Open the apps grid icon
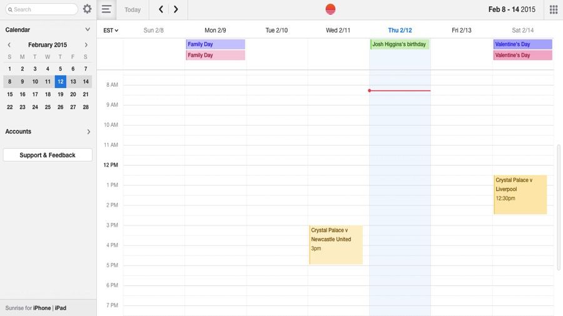The image size is (563, 316). 553,9
